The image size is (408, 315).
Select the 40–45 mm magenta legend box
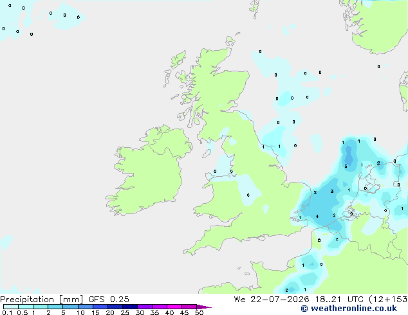coord(174,307)
